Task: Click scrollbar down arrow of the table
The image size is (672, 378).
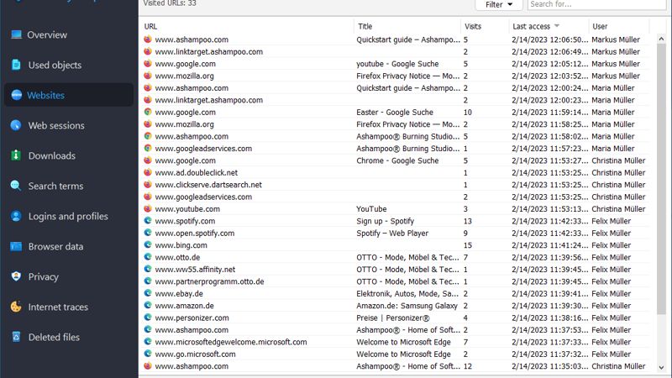Action: click(661, 367)
